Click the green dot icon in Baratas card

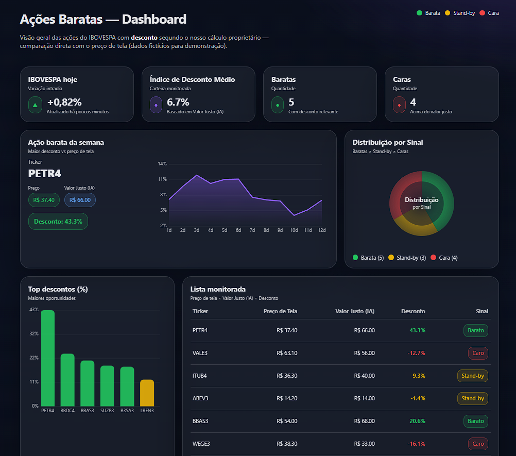tap(278, 105)
